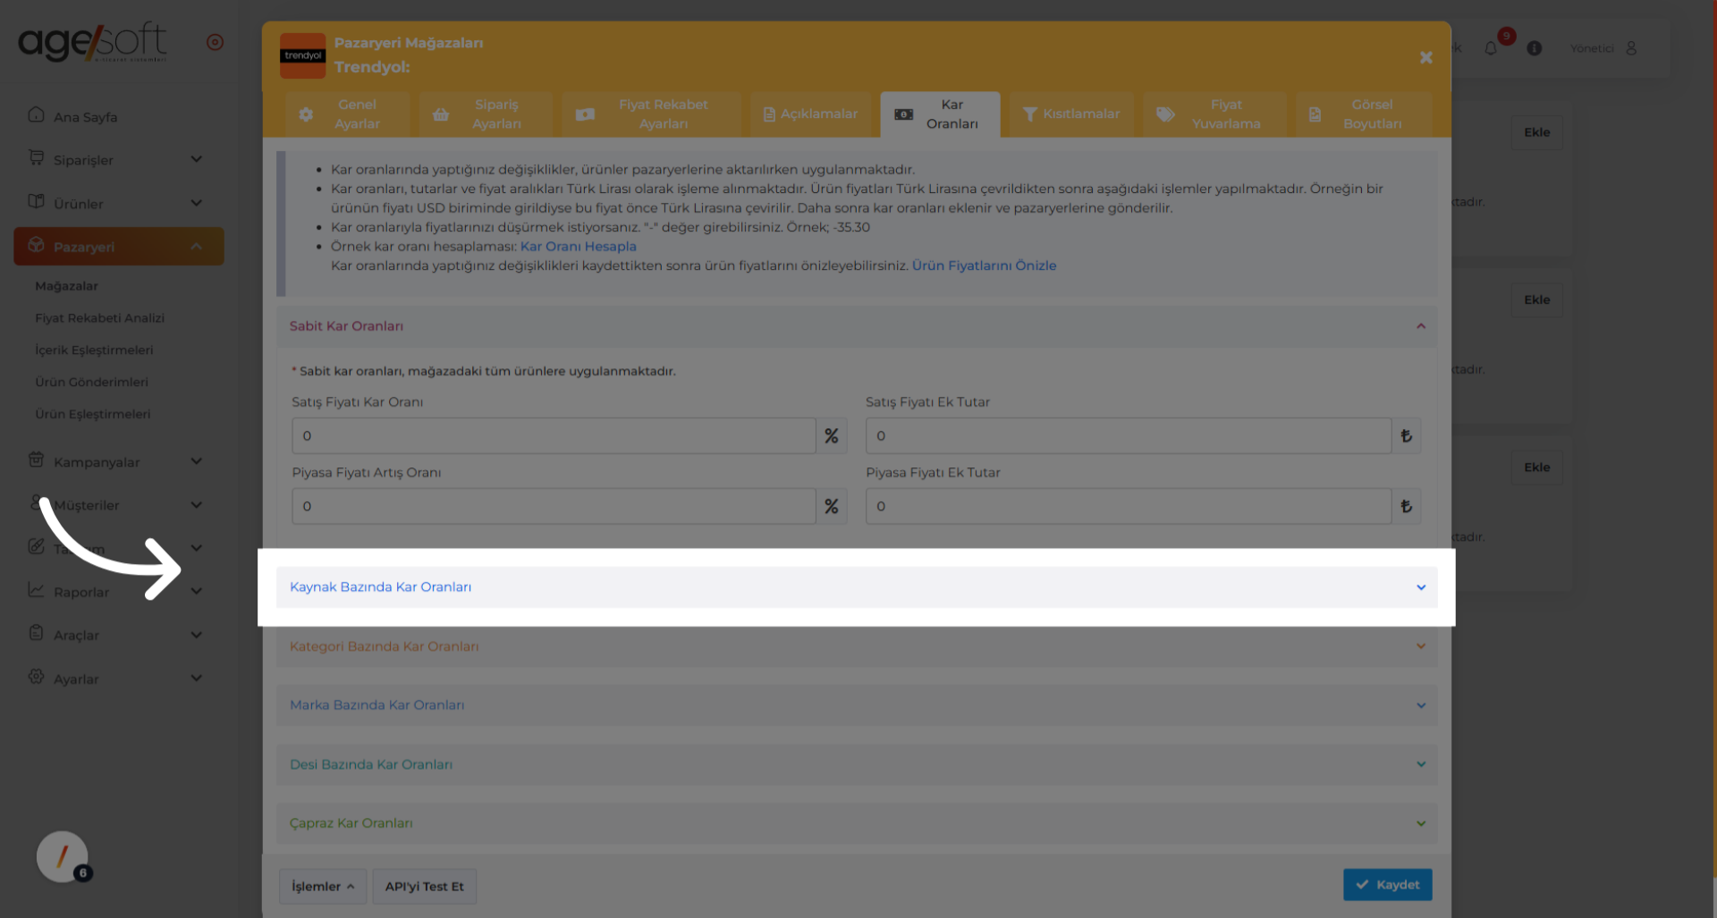Open the Kısıtlamalar tab
Image resolution: width=1717 pixels, height=918 pixels.
click(x=1071, y=114)
